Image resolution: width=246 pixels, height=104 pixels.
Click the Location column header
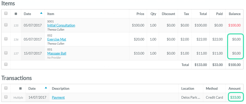(188, 88)
